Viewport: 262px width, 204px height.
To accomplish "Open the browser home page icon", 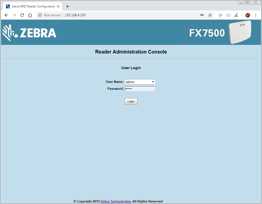I will [30, 15].
